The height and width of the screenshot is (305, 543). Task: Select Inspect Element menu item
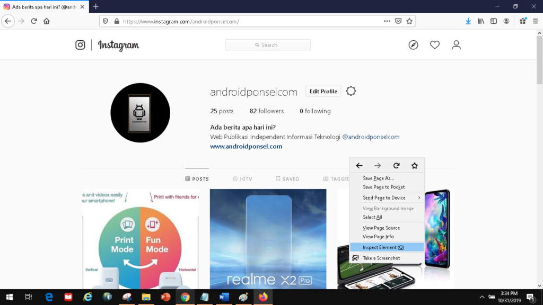387,247
